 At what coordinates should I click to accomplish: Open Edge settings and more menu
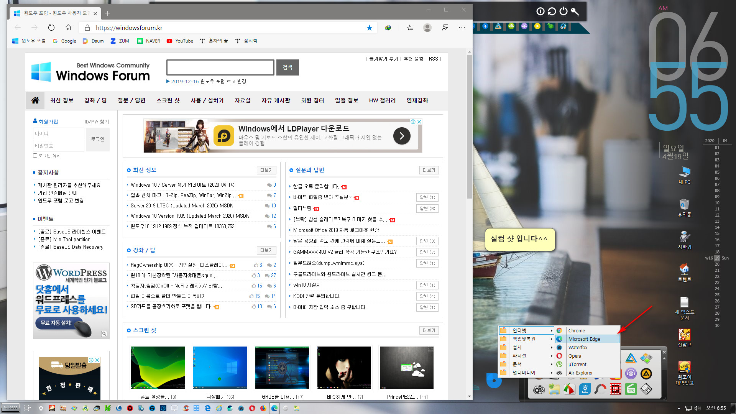coord(462,28)
